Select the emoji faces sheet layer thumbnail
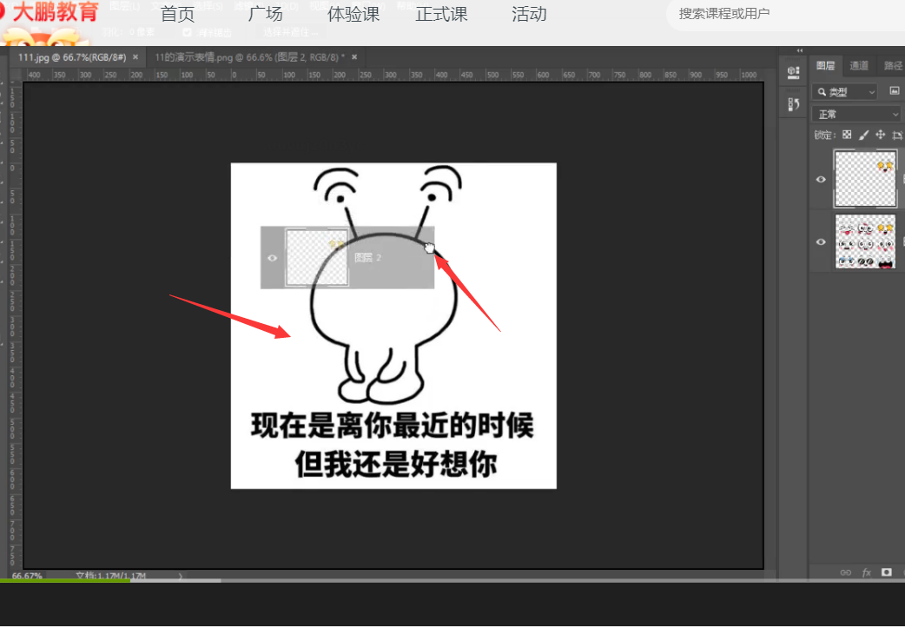 (x=865, y=241)
